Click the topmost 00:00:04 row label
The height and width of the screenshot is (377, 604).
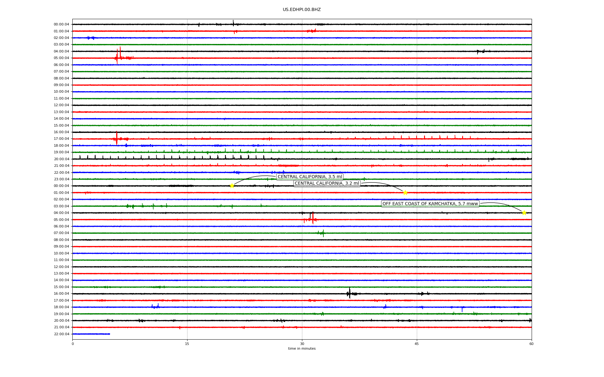(61, 25)
